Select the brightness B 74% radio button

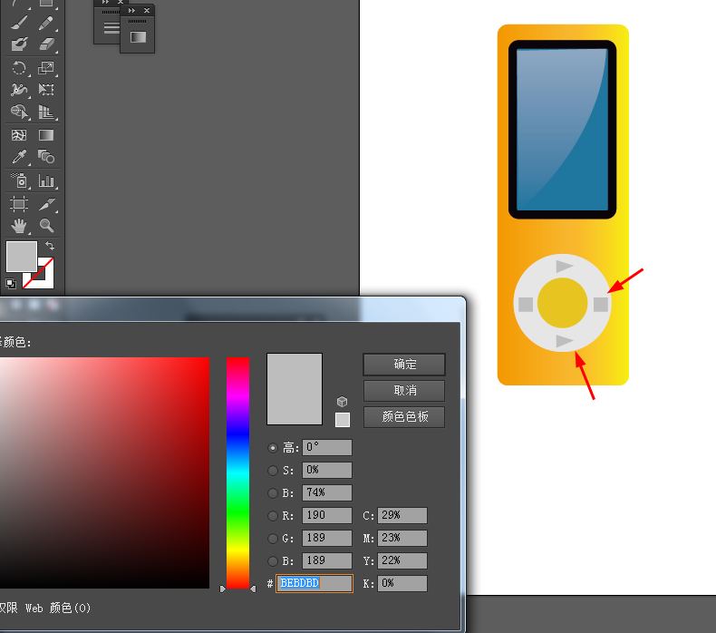(x=273, y=493)
